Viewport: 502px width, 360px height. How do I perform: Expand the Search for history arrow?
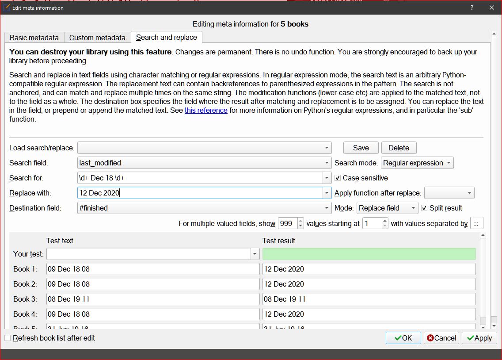(x=327, y=178)
